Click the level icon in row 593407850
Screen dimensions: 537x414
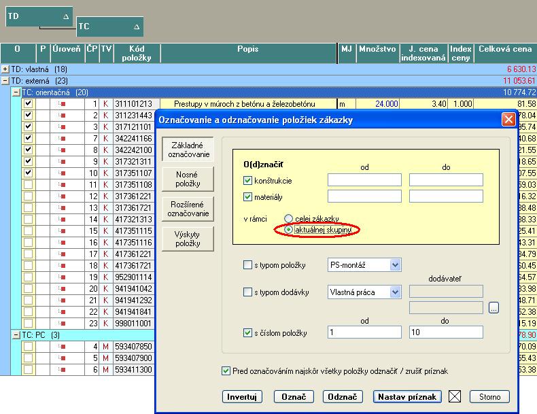(62, 347)
